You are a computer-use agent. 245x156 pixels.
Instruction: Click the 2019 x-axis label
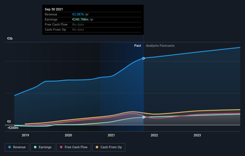25,135
